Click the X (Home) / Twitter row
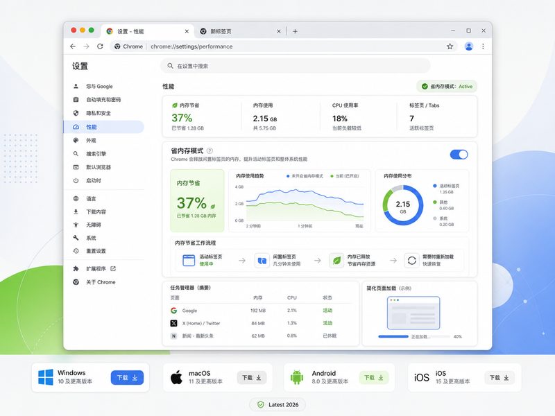 point(262,323)
